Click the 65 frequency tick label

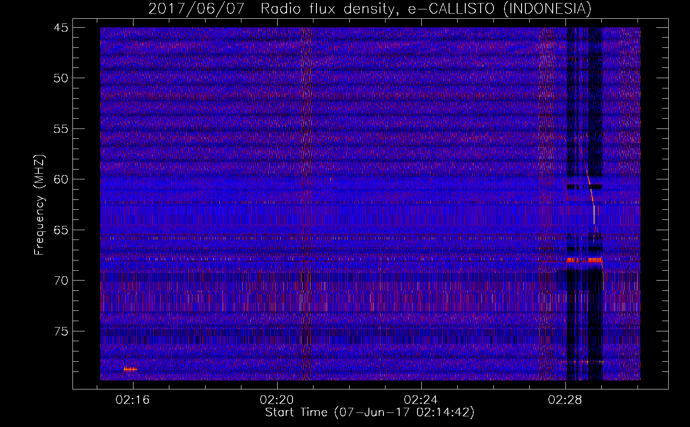(x=61, y=230)
